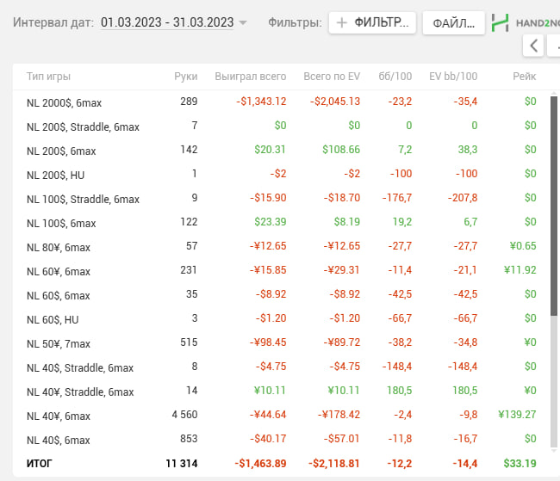560x481 pixels.
Task: Sort by EV bb/100 column header
Action: [453, 77]
